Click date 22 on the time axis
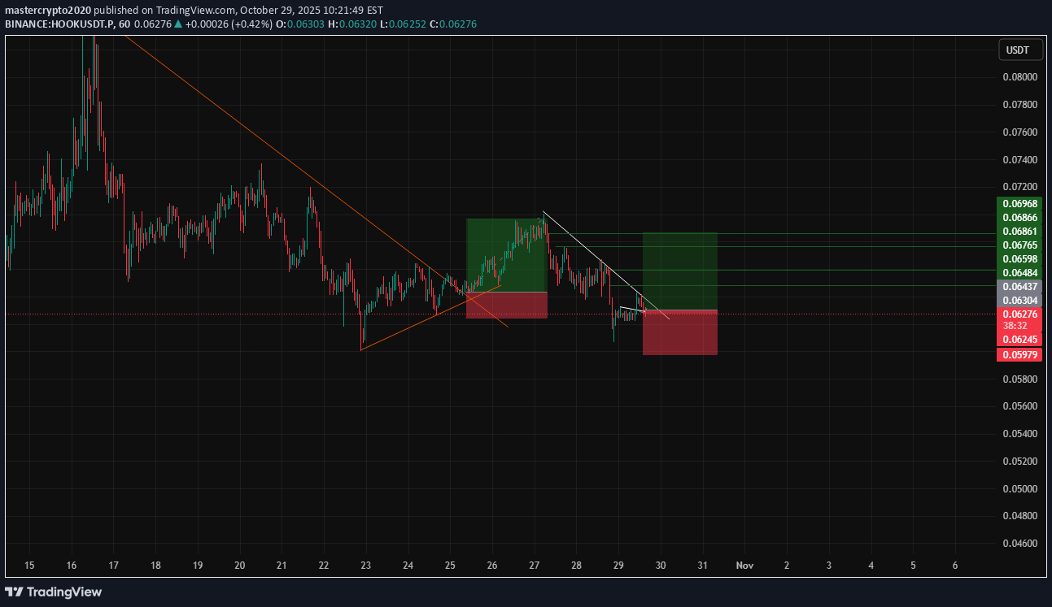This screenshot has height=607, width=1052. click(x=324, y=565)
